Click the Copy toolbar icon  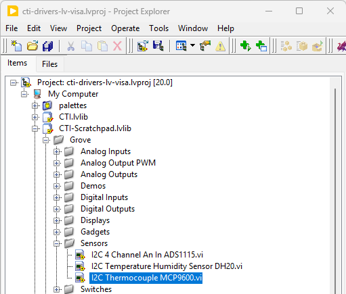coord(87,46)
